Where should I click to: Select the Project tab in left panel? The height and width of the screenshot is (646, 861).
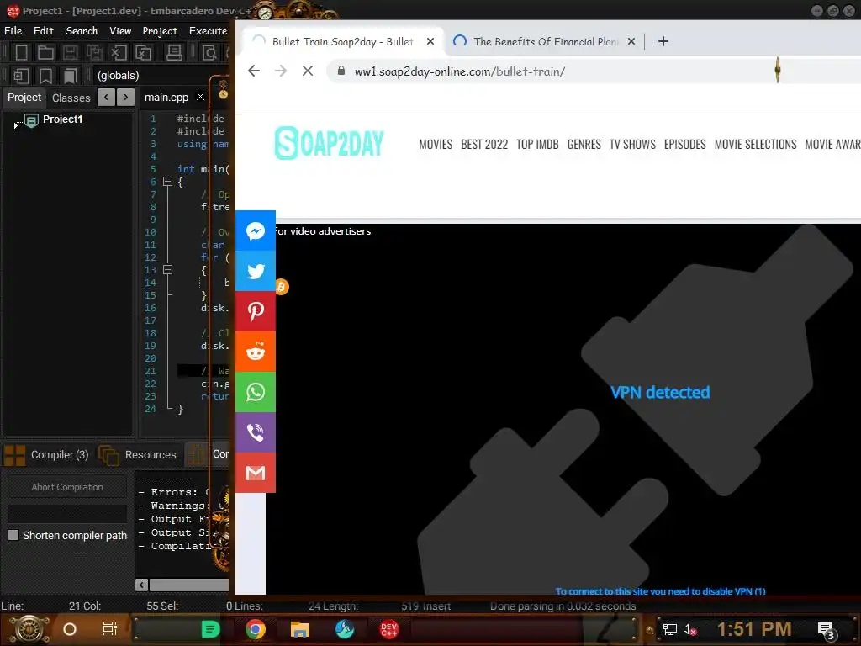click(x=24, y=98)
